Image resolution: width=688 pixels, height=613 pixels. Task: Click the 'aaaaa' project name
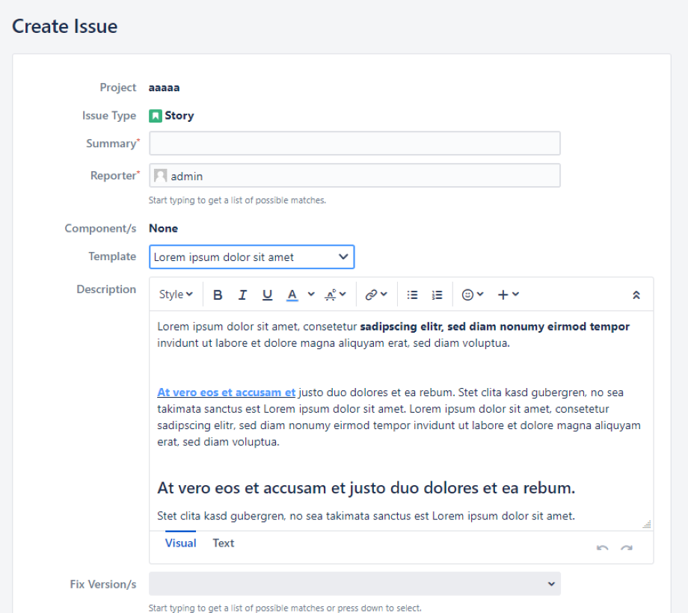pos(164,87)
